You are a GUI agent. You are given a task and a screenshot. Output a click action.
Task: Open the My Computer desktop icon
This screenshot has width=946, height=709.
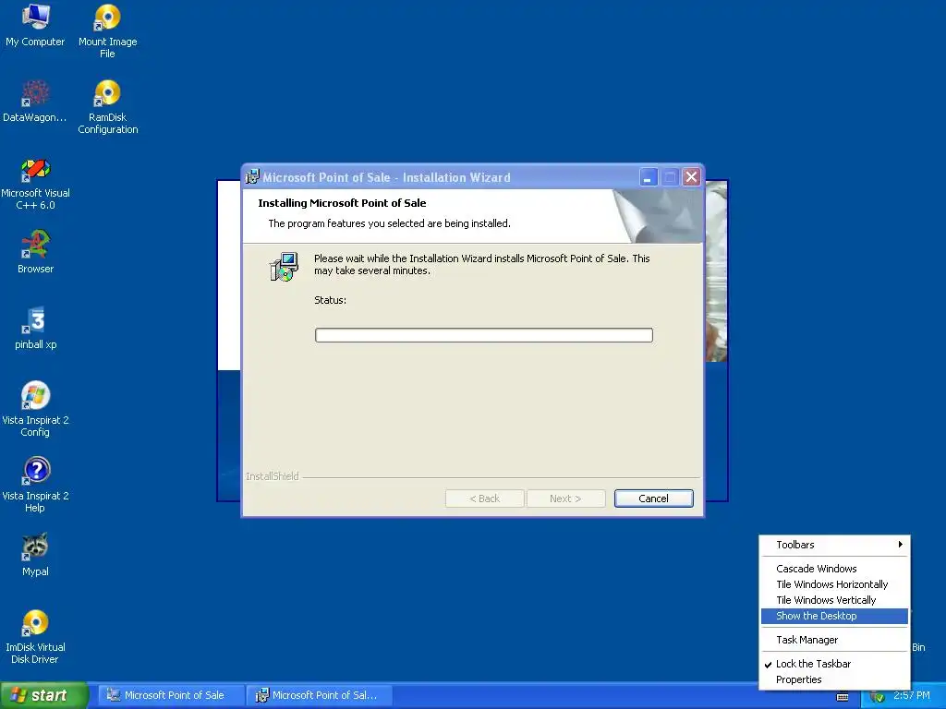tap(35, 26)
